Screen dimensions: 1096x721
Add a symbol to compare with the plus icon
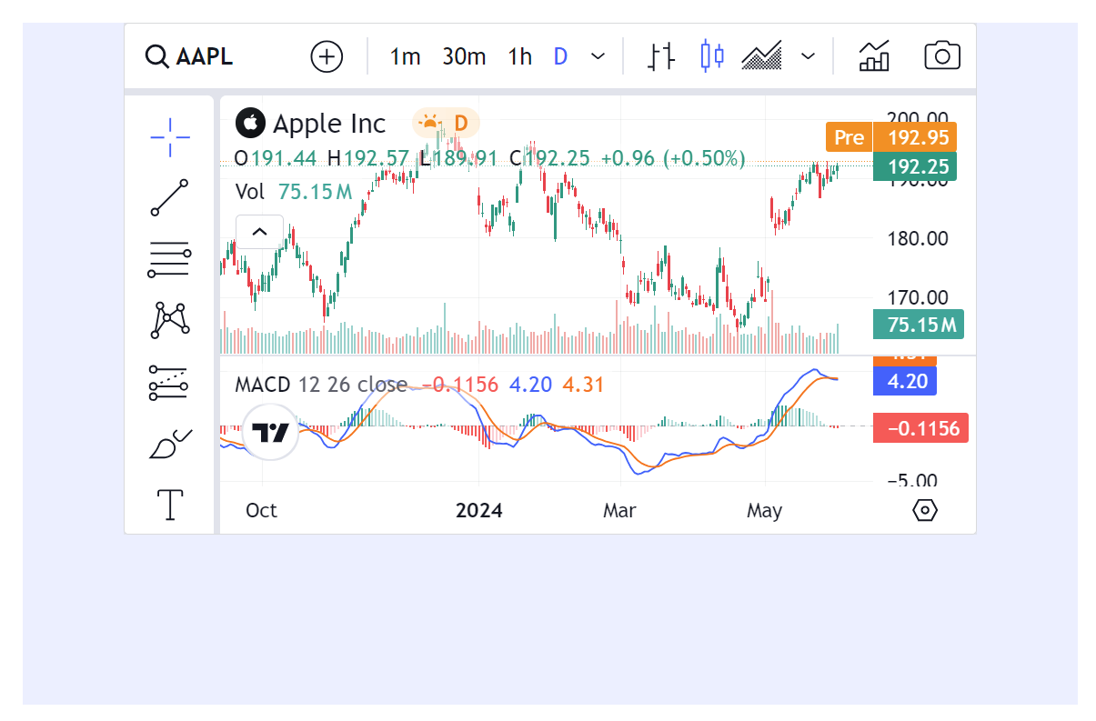pos(327,56)
